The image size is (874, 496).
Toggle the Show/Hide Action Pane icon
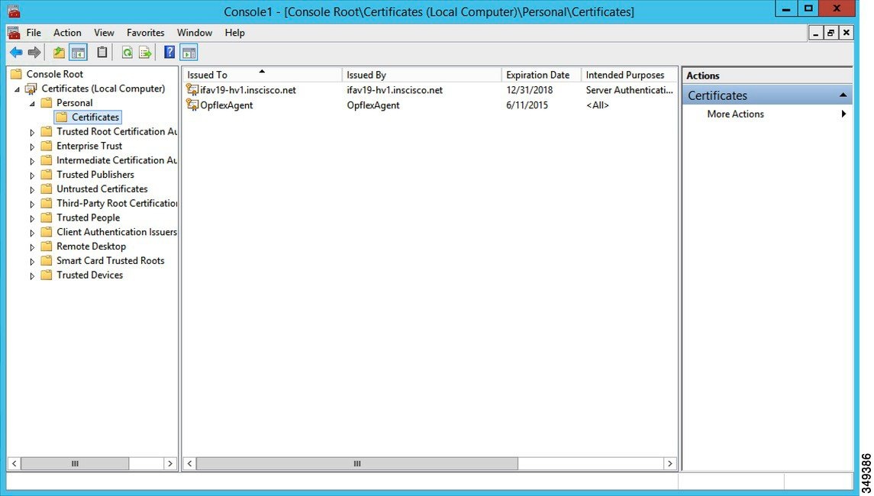tap(189, 52)
